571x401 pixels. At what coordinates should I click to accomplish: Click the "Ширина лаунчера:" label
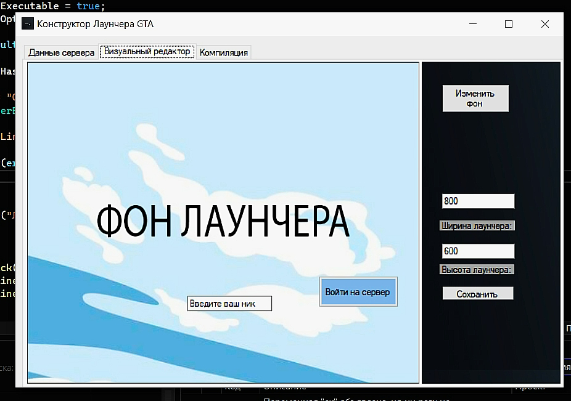pos(477,225)
